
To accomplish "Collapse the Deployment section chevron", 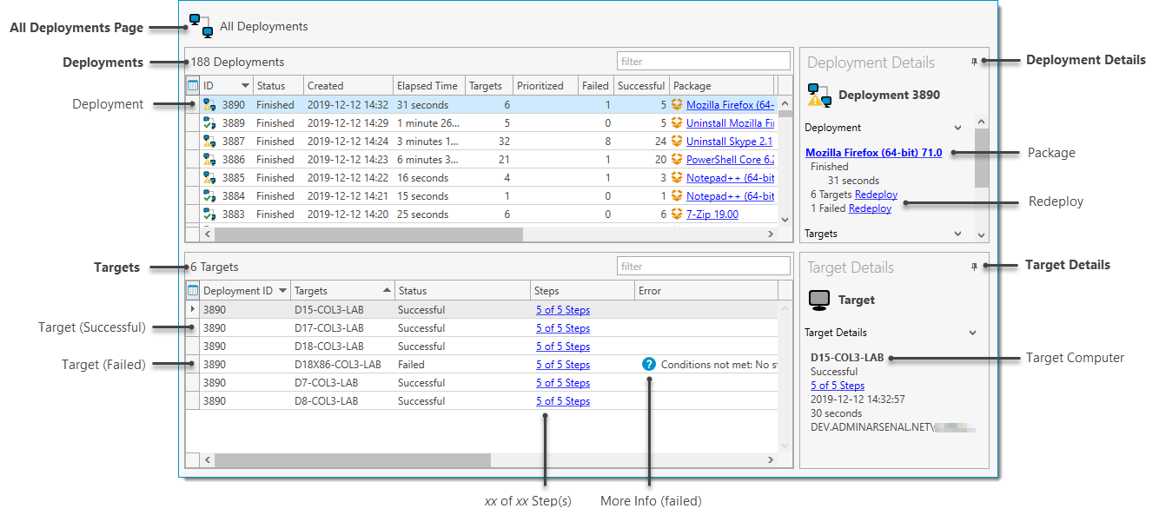I will click(x=957, y=128).
